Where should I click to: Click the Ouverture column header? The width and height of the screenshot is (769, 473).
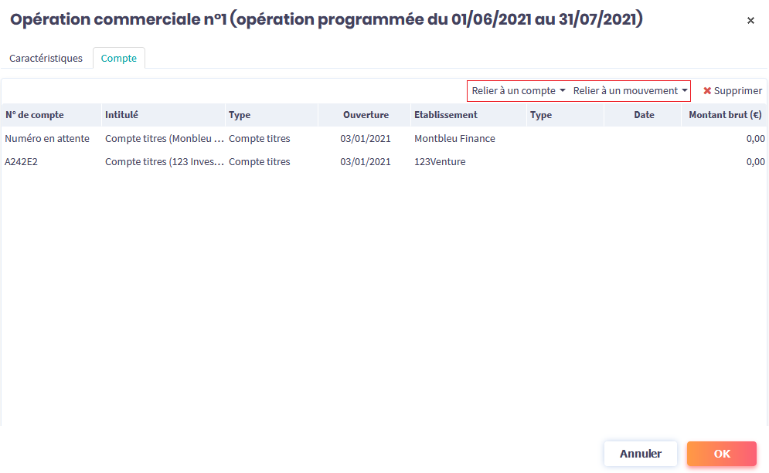pos(366,115)
